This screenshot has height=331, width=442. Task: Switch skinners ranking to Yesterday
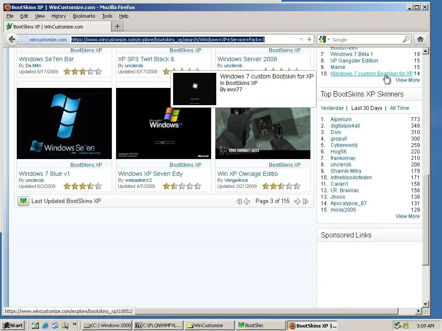point(332,108)
